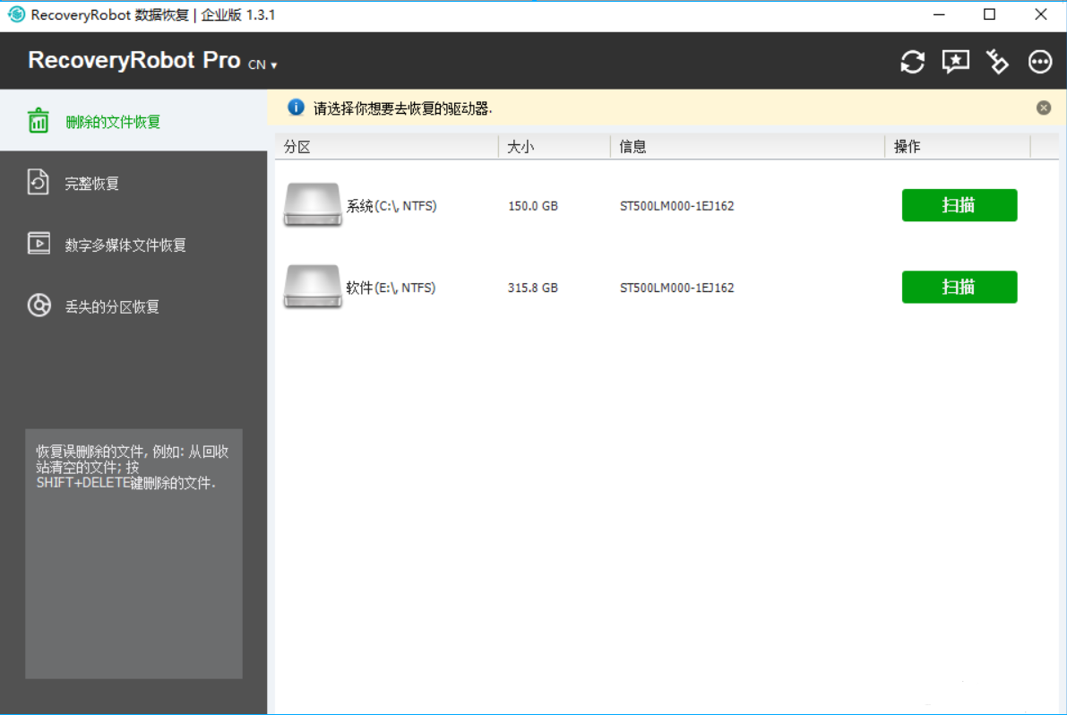Click the E: drive disk icon
1067x715 pixels.
313,286
